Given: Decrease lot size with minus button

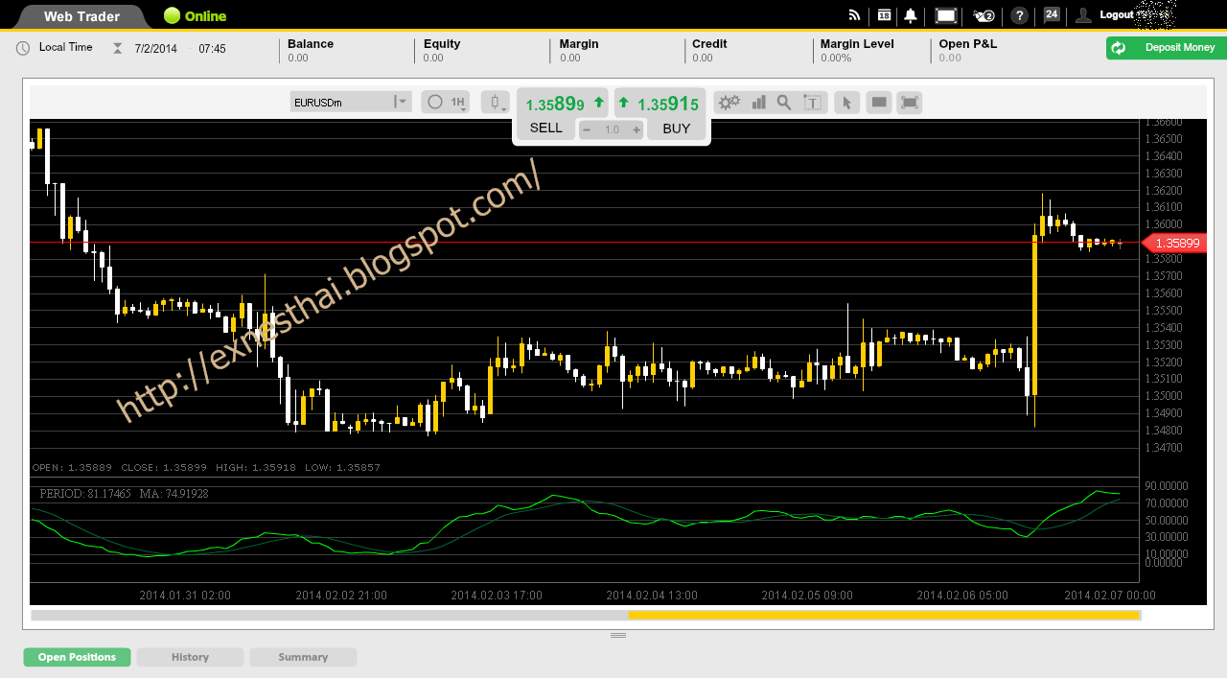Looking at the screenshot, I should [x=587, y=129].
